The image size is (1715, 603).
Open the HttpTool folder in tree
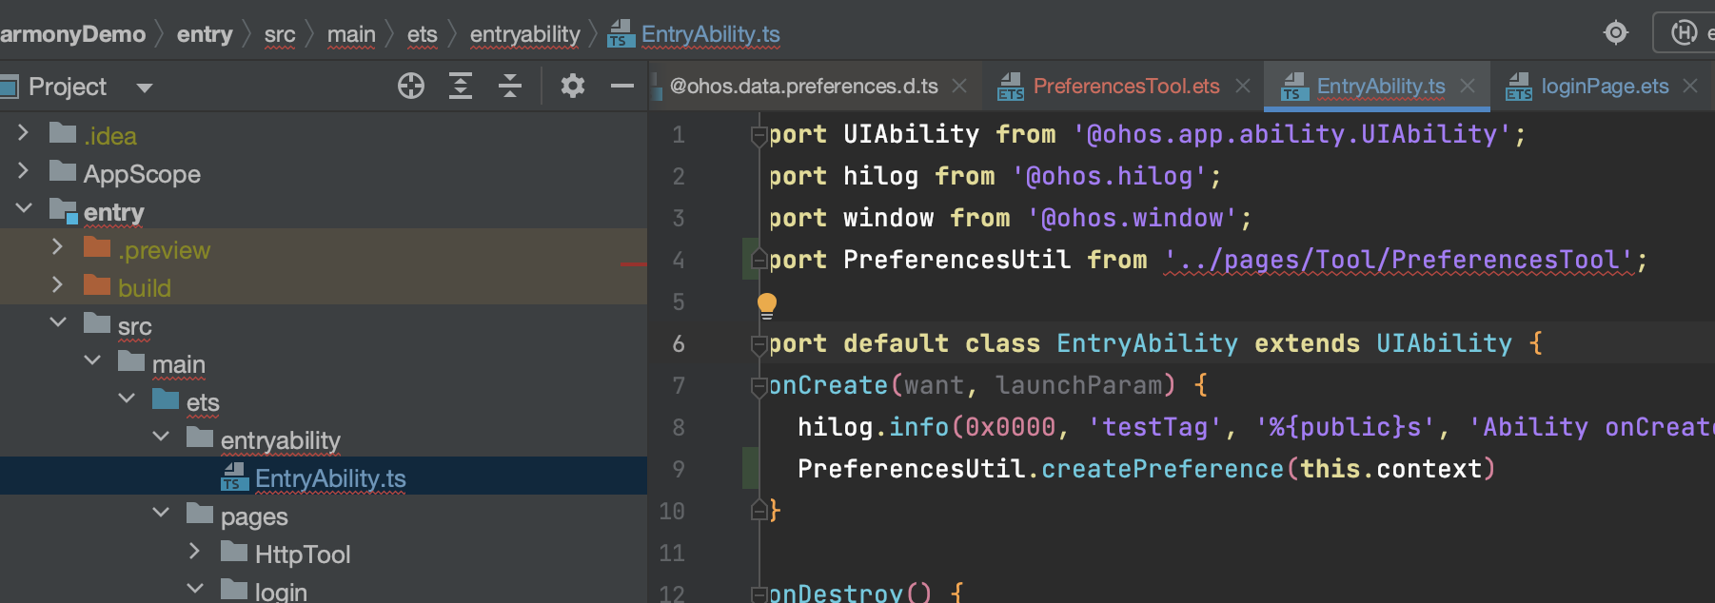tap(302, 554)
